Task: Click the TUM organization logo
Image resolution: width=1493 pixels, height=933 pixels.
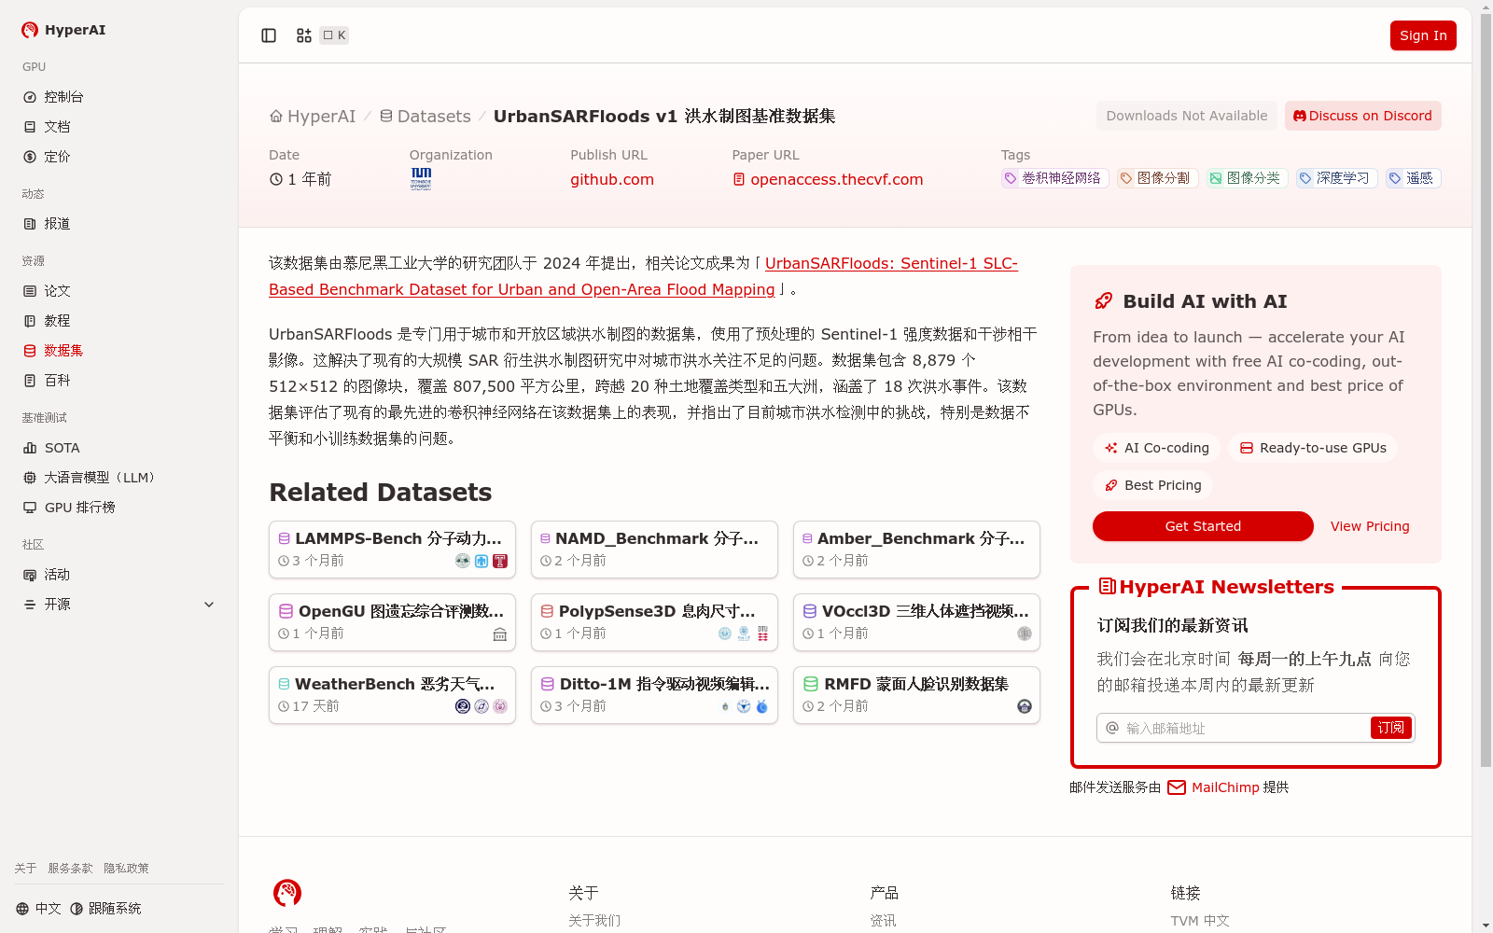Action: pyautogui.click(x=421, y=179)
